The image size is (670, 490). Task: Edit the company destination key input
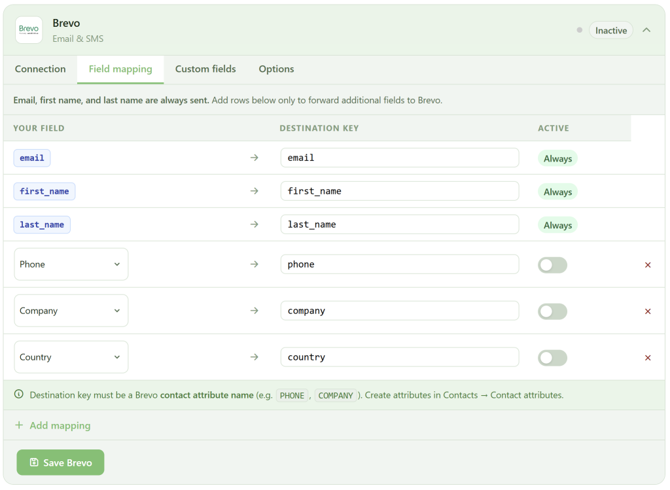[400, 311]
